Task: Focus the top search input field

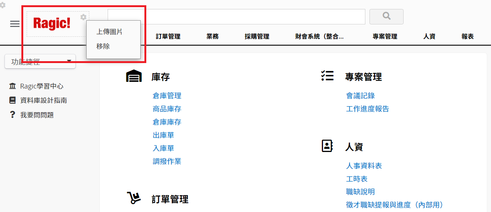Action: coord(236,17)
